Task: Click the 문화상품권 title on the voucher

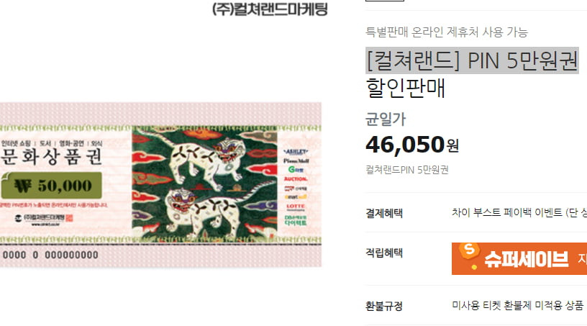Action: [x=51, y=157]
